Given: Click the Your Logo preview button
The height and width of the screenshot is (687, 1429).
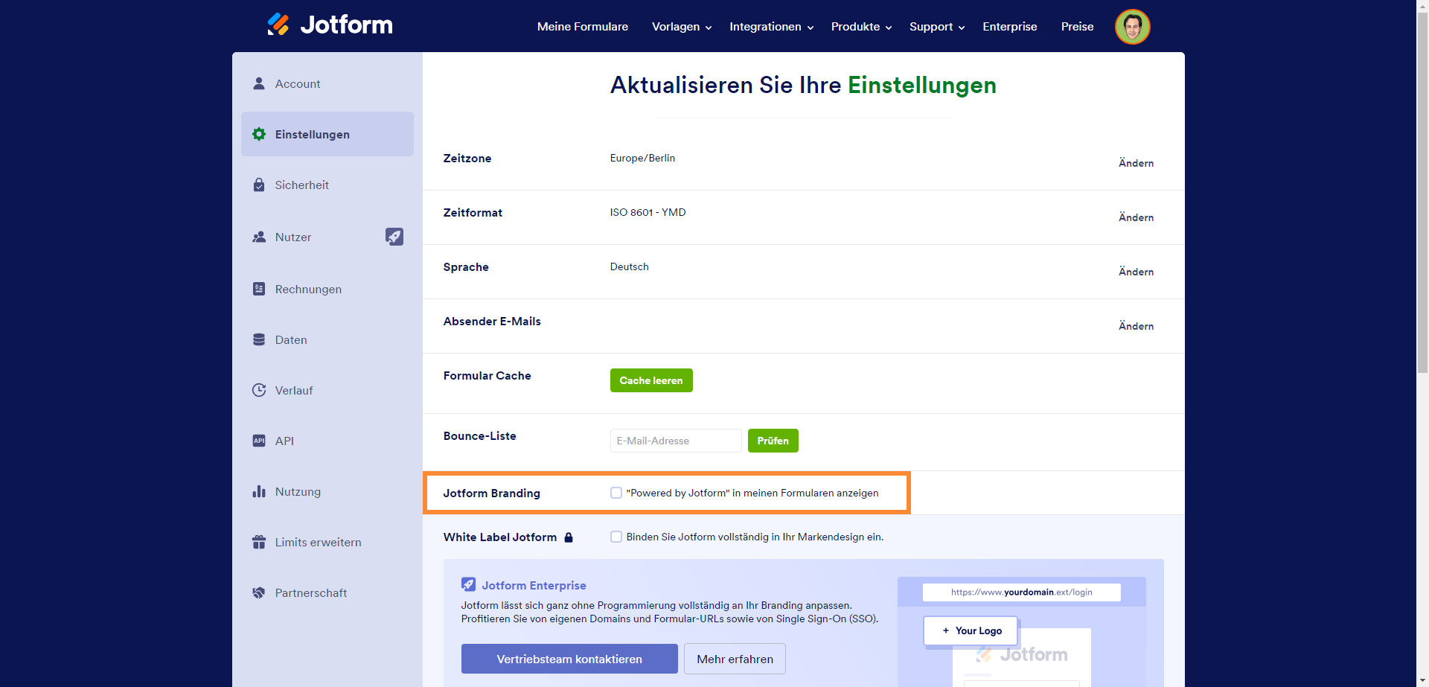Looking at the screenshot, I should 971,631.
